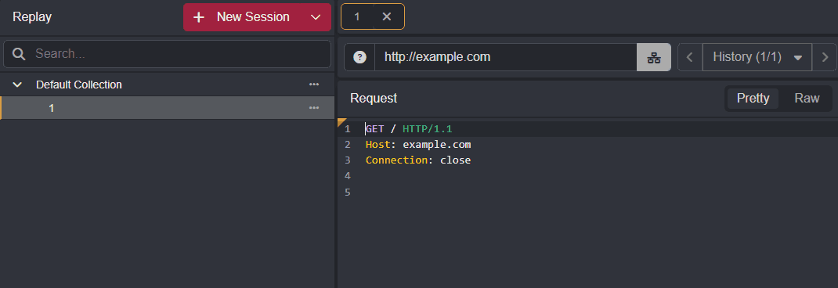Go to the previous history entry
838x288 pixels.
pyautogui.click(x=690, y=57)
